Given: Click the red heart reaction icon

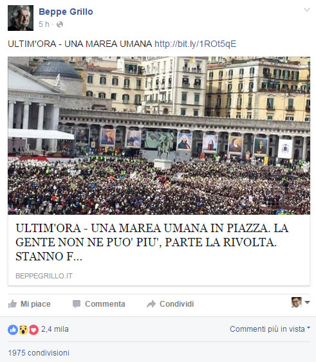Looking at the screenshot, I should pos(33,329).
